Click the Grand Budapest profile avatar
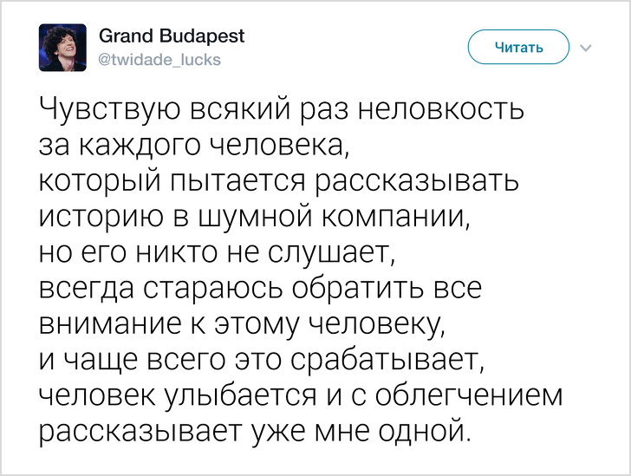This screenshot has height=476, width=631. tap(62, 48)
